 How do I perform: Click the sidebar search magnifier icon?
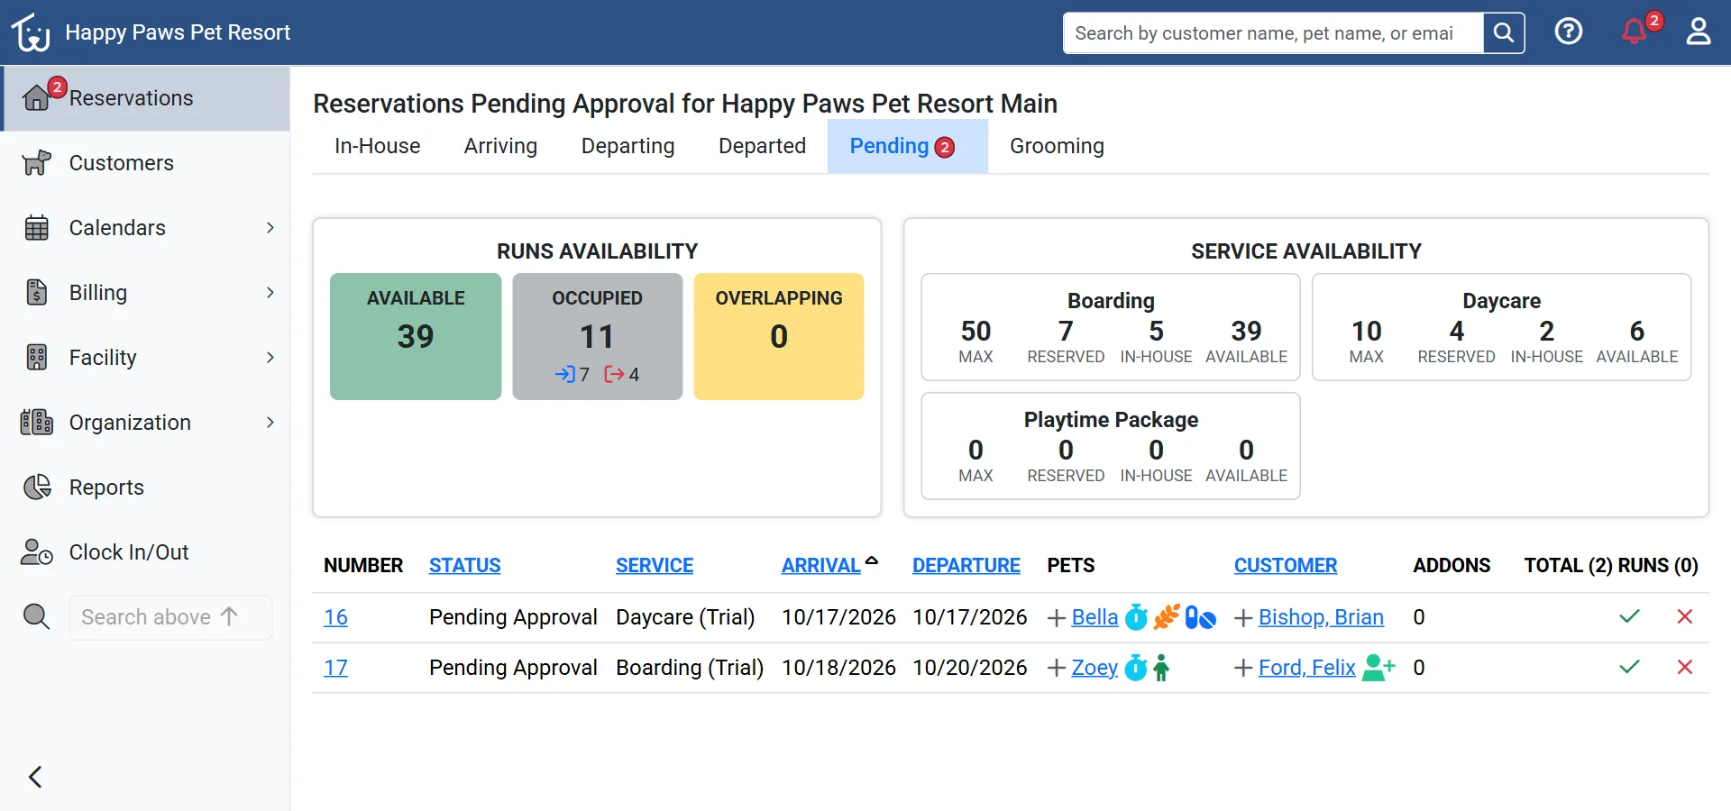click(36, 617)
